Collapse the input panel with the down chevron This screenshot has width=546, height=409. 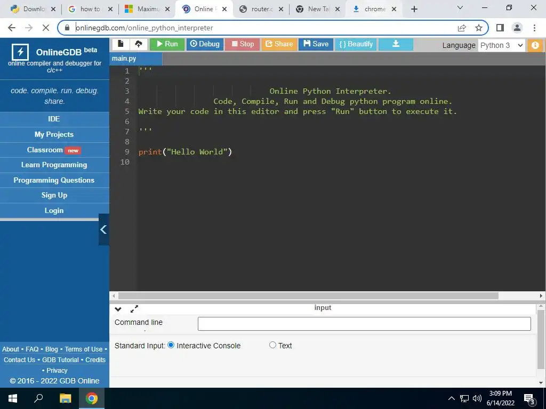click(118, 309)
